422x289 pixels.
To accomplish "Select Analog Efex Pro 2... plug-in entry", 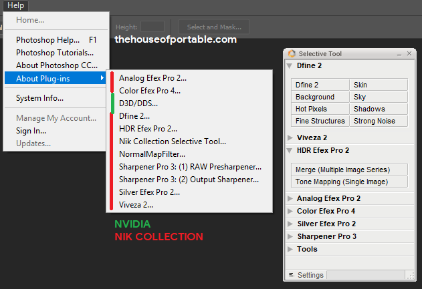I will pos(189,78).
